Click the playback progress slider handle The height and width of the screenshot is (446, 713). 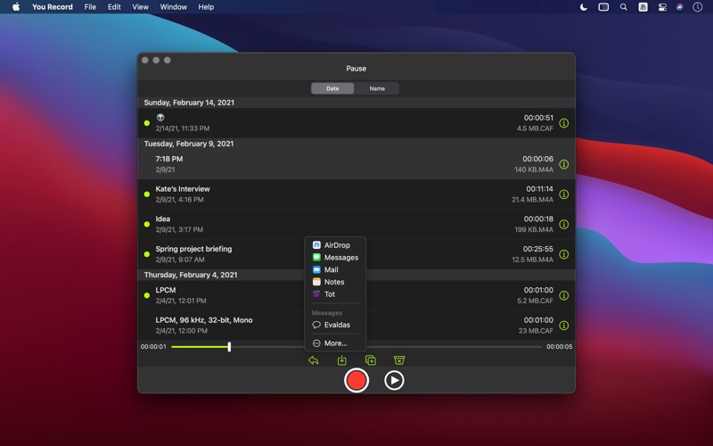pyautogui.click(x=229, y=346)
